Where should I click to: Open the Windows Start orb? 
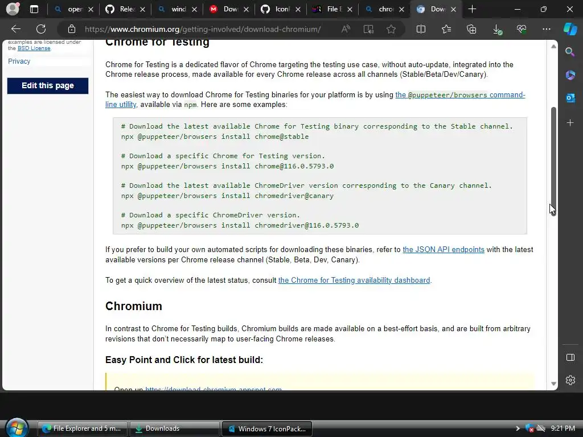pos(17,428)
